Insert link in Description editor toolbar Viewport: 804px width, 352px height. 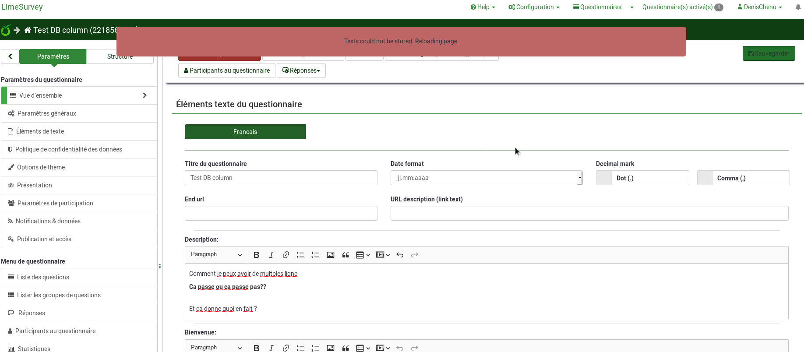tap(286, 255)
